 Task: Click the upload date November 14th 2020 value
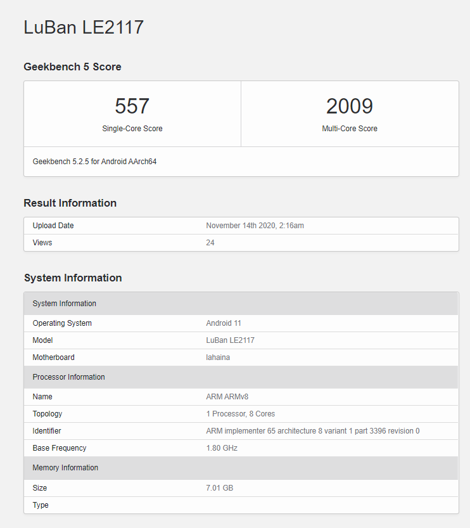pyautogui.click(x=255, y=226)
